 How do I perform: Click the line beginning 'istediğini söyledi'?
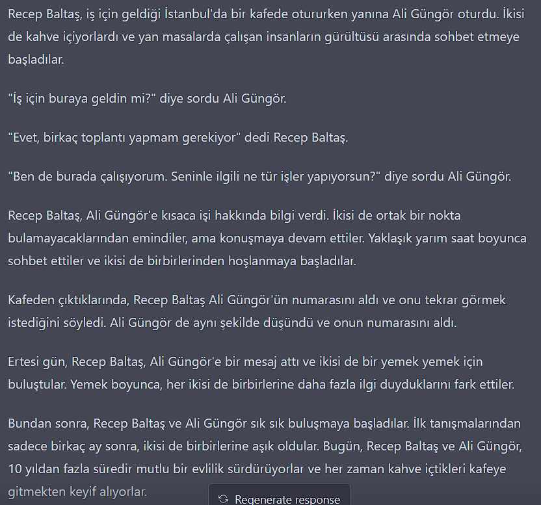click(232, 322)
